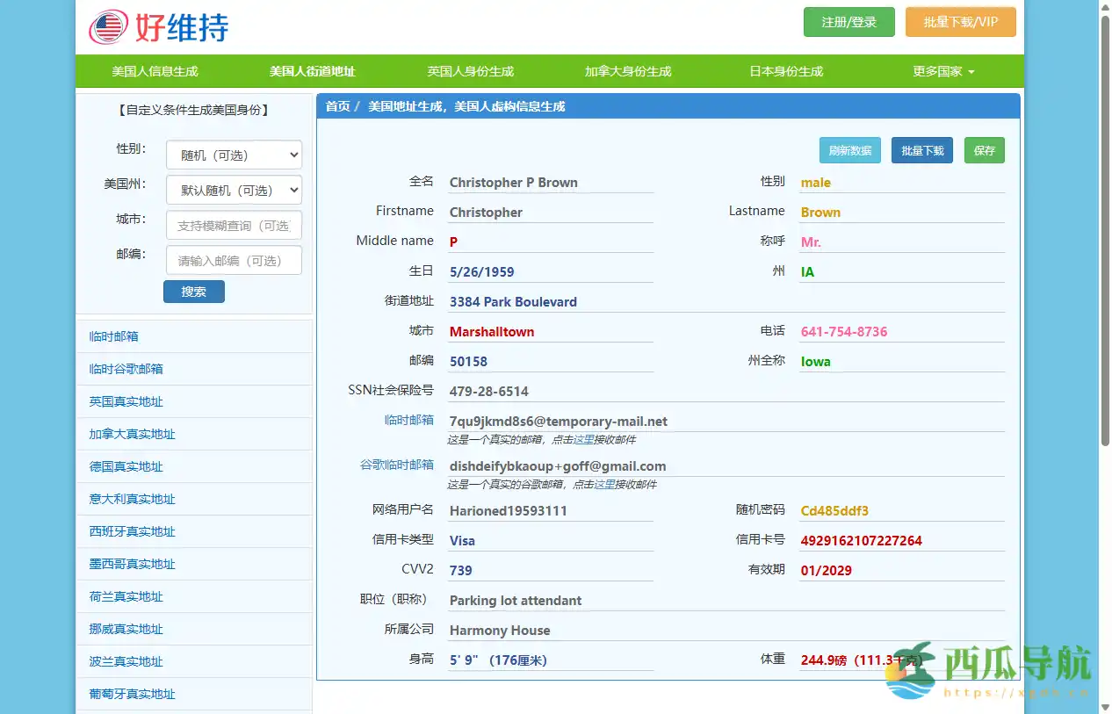Click the American flag logo icon

click(x=107, y=26)
